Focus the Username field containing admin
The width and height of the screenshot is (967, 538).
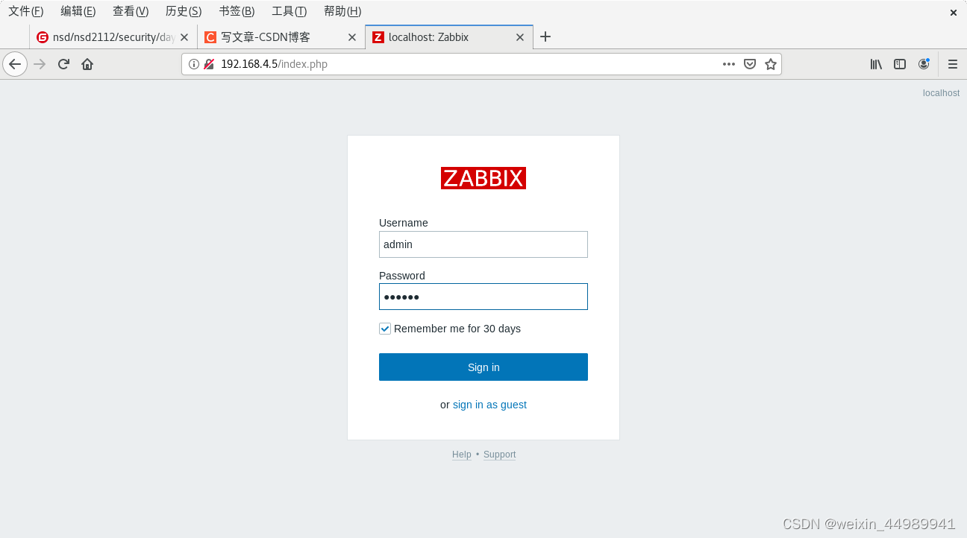[x=483, y=244]
